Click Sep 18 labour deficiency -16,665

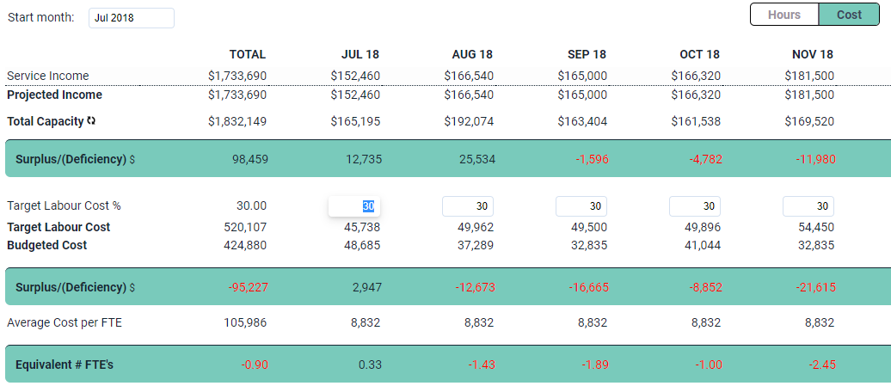[x=588, y=287]
